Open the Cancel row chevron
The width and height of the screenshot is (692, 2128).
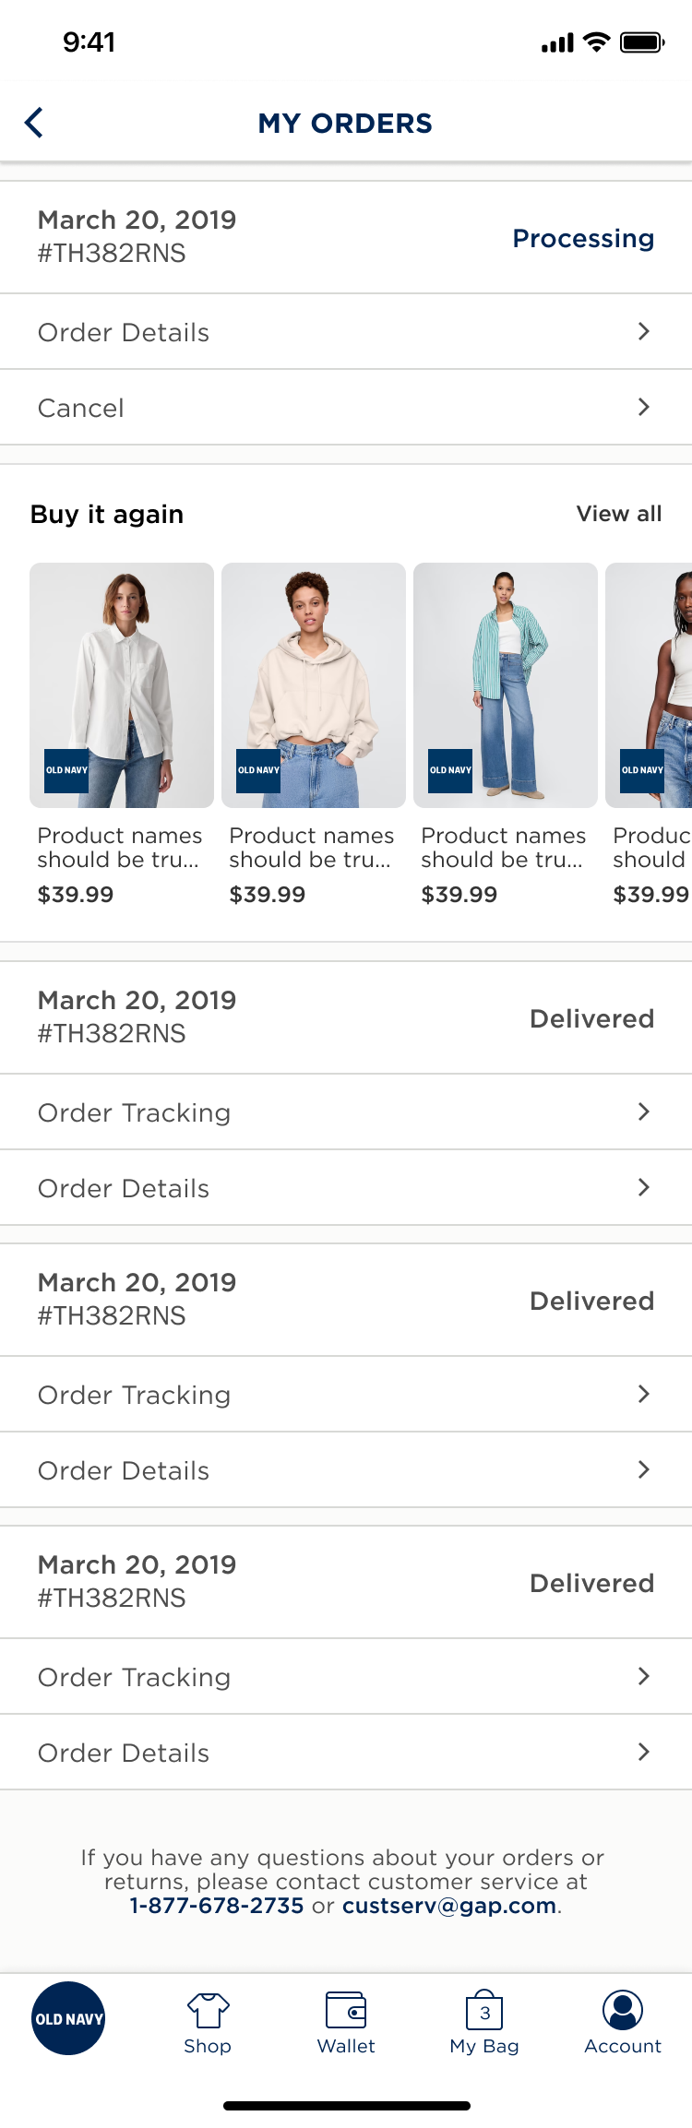tap(644, 407)
